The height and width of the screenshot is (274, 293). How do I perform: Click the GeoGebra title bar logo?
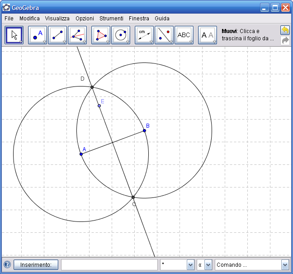6,8
